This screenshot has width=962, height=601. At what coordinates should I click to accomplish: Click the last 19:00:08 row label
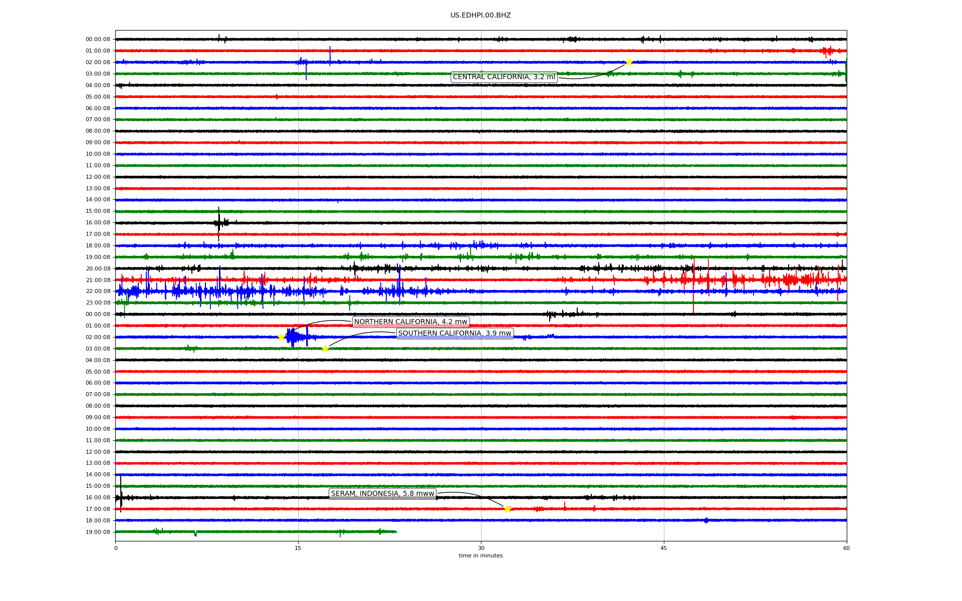(98, 532)
